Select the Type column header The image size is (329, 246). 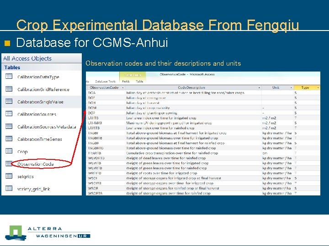[305, 87]
